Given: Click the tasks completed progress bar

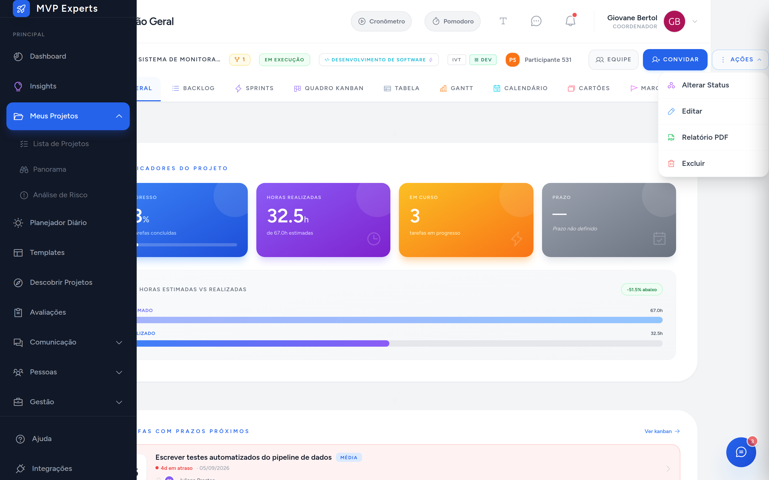Looking at the screenshot, I should (x=187, y=245).
